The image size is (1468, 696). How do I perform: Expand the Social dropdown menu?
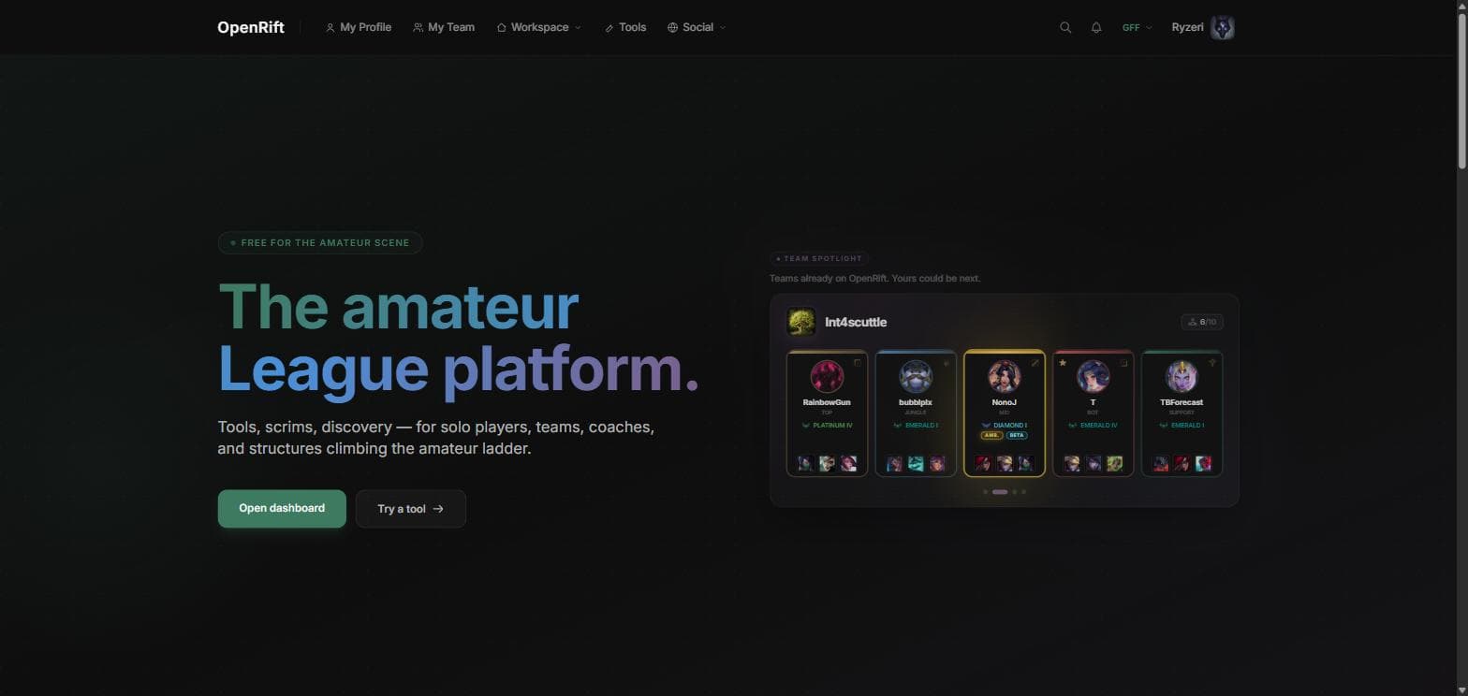[697, 28]
